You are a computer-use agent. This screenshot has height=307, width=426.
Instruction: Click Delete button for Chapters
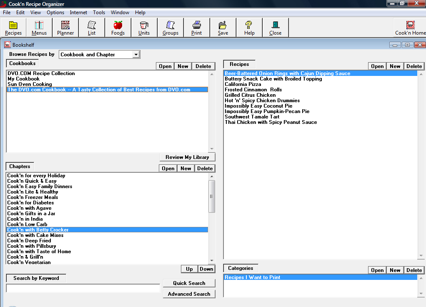tap(205, 169)
